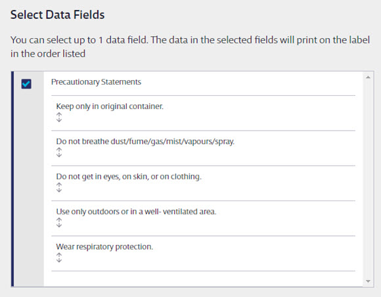The width and height of the screenshot is (381, 297).
Task: Click the vertical scrollbar track
Action: point(368,179)
